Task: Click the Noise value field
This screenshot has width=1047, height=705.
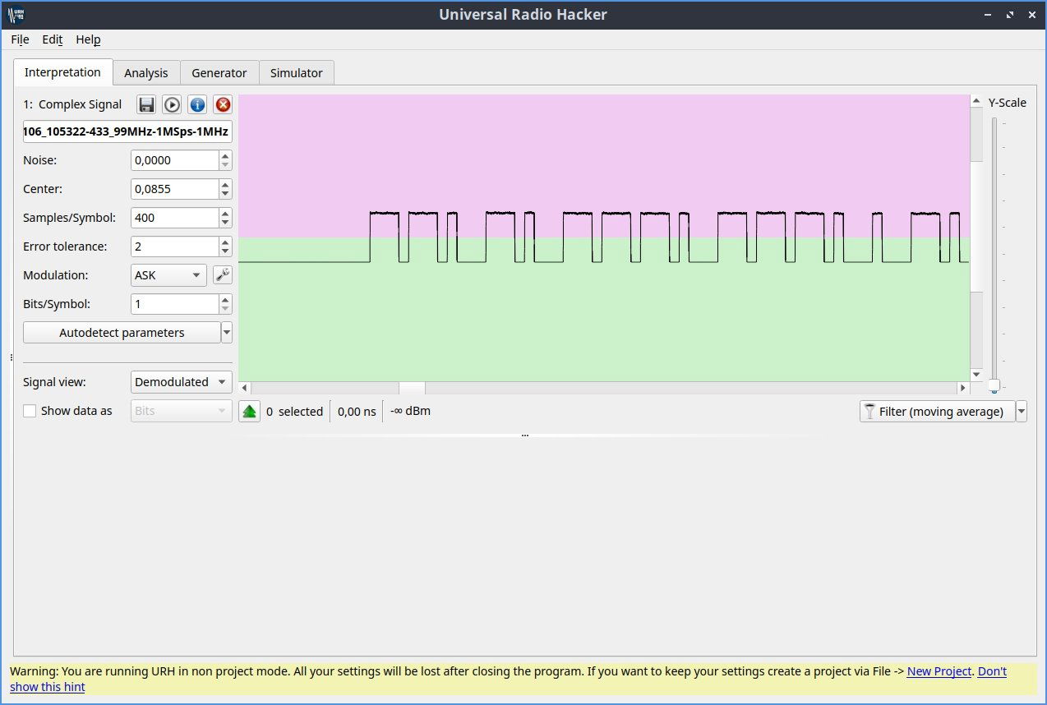Action: tap(175, 160)
